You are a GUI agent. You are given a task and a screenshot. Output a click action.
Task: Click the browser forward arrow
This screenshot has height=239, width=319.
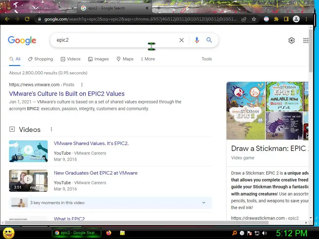click(x=17, y=19)
